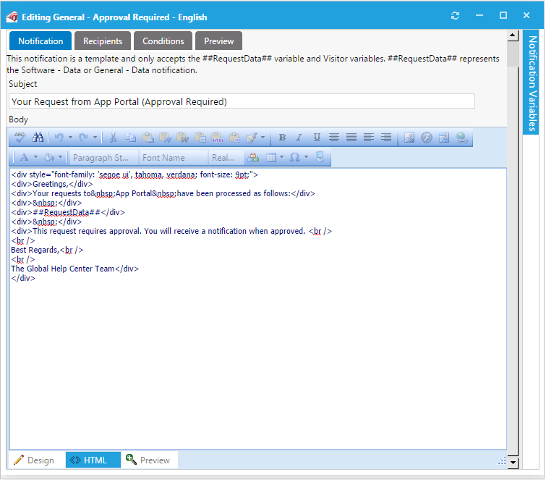Switch editor to Design mode
546x480 pixels.
[35, 460]
